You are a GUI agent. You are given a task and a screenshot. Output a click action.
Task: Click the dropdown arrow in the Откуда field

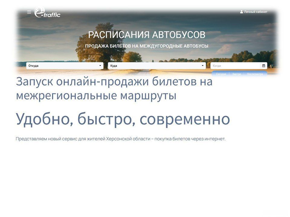[x=100, y=65]
